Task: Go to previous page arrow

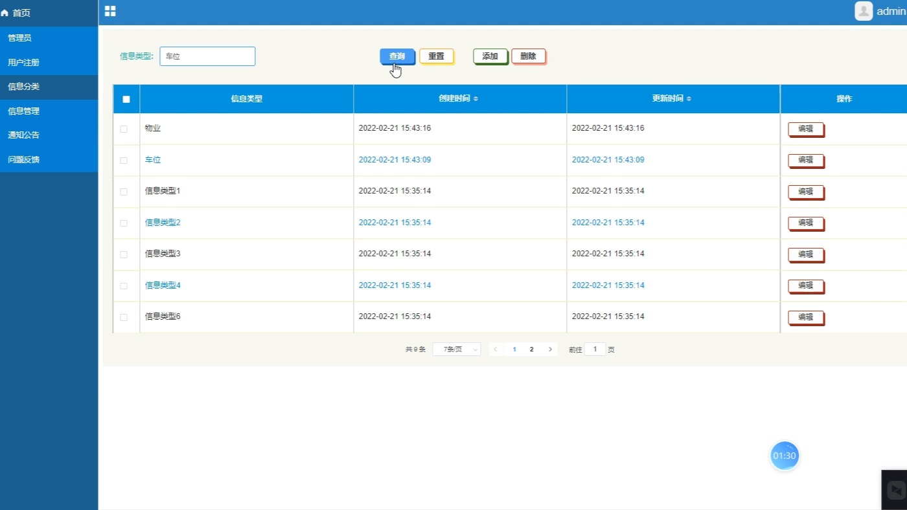Action: click(496, 349)
